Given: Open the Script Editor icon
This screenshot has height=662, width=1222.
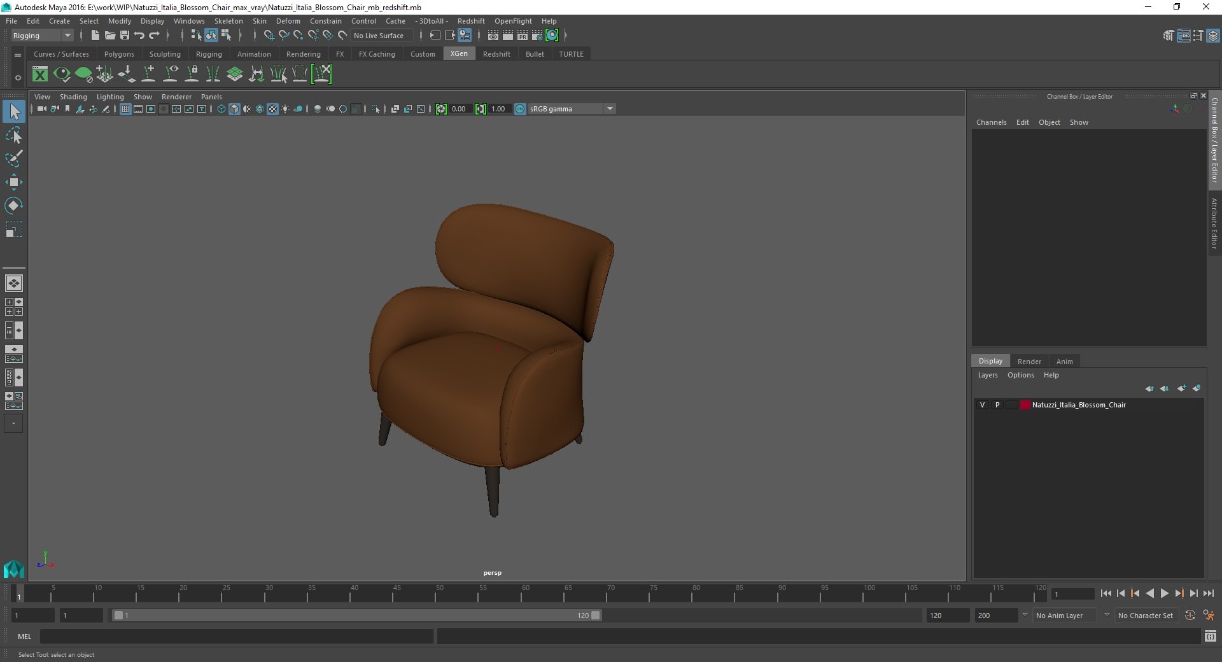Looking at the screenshot, I should tap(1210, 636).
